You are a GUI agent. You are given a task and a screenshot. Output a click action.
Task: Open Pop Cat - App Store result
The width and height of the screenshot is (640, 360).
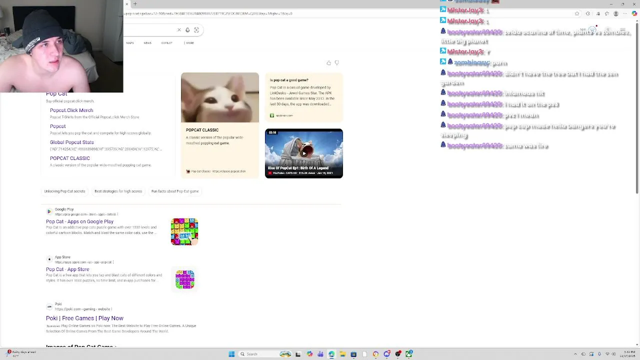[67, 269]
